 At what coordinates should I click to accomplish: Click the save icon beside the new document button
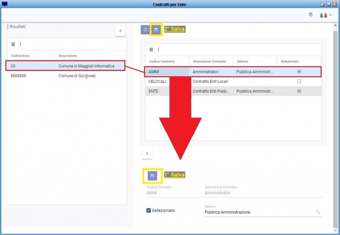pyautogui.click(x=156, y=29)
